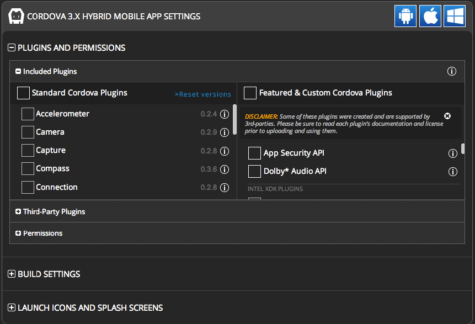
Task: Check all Standard Cordova Plugins
Action: (x=23, y=93)
